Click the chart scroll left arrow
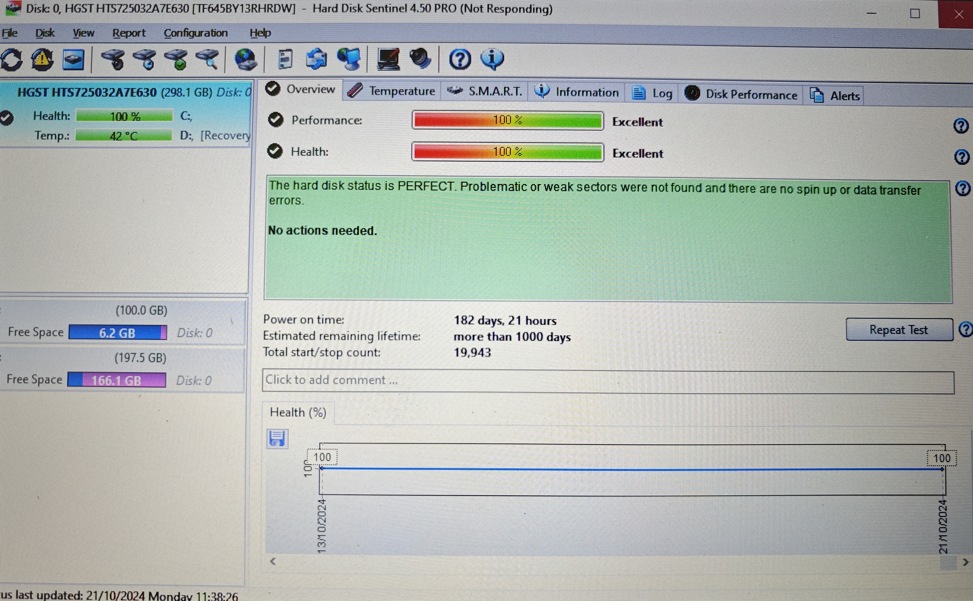 coord(273,561)
